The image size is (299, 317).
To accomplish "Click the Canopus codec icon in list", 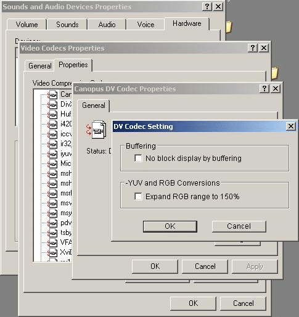I will [x=52, y=95].
